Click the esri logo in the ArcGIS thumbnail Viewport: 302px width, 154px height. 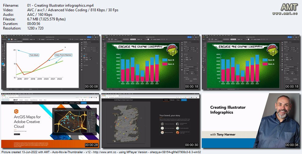16,100
